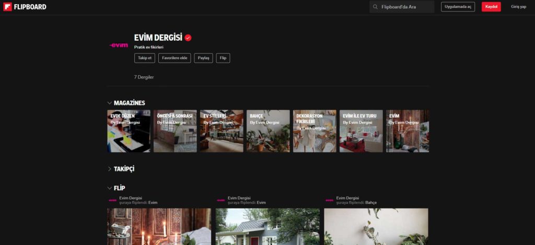
Task: Click the Magazines section heading
Action: (x=130, y=103)
